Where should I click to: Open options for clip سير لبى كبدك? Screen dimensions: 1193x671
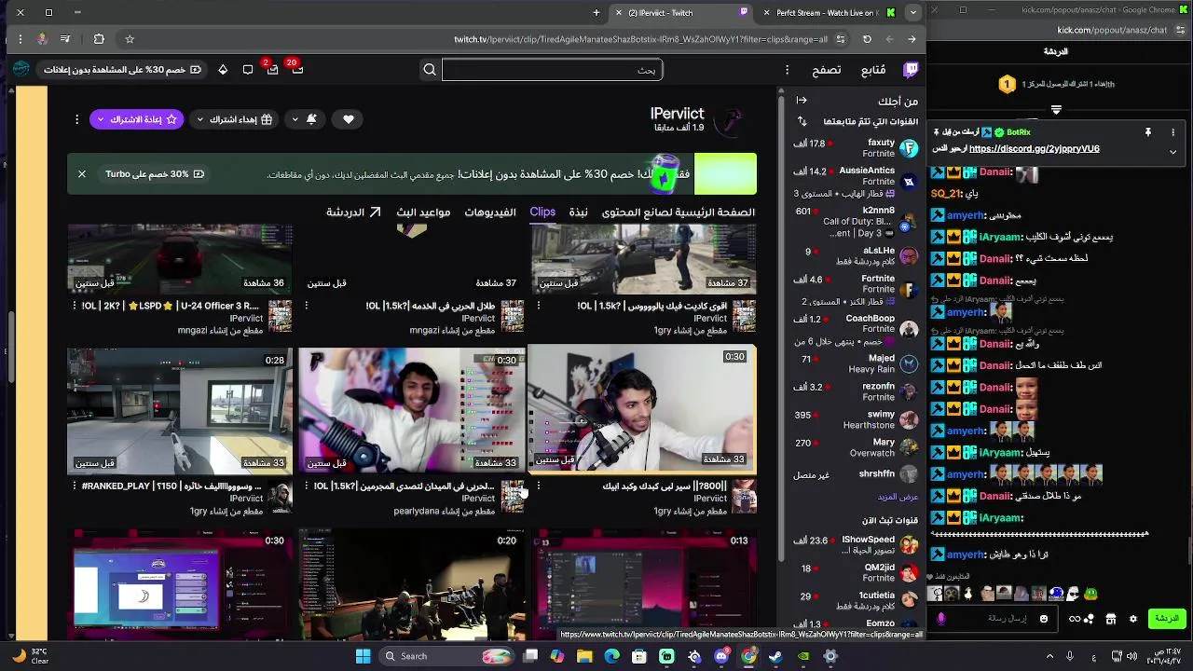tap(539, 486)
